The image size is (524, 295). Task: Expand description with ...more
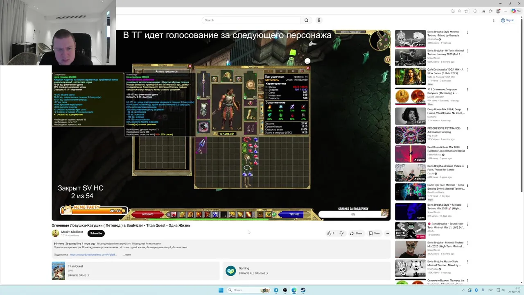pos(126,255)
